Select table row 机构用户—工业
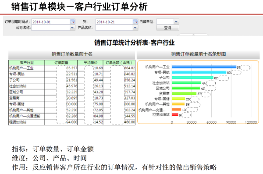The height and width of the screenshot is (174, 263). [72, 68]
